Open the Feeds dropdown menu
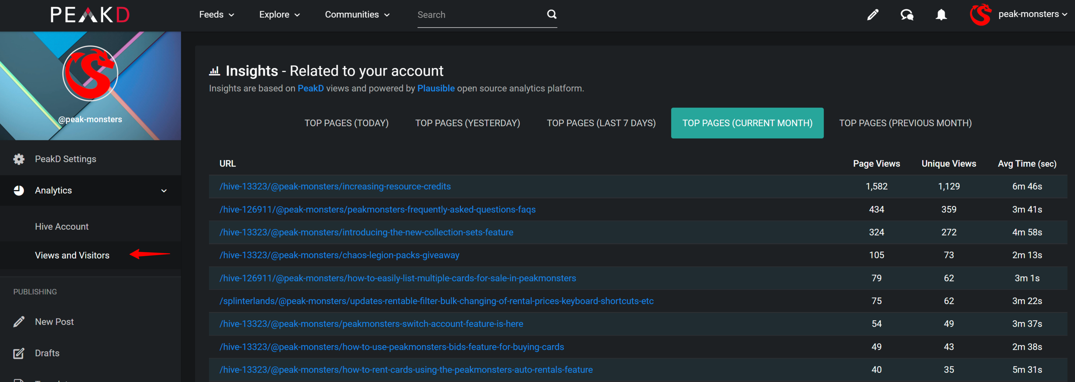The width and height of the screenshot is (1075, 382). (216, 15)
